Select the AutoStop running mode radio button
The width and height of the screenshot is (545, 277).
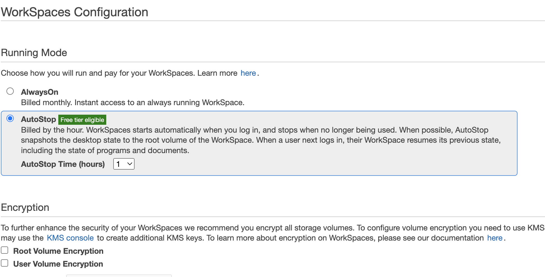pos(10,118)
